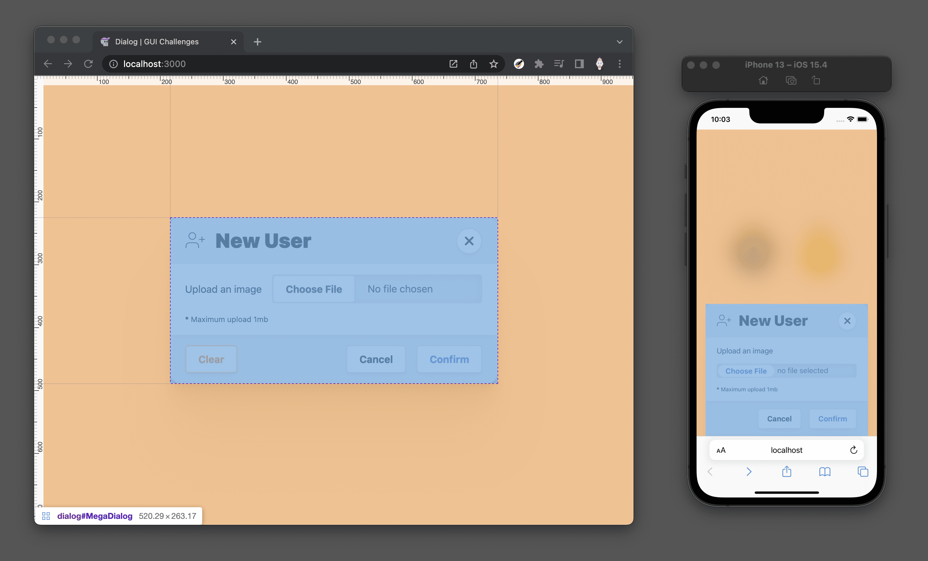Click the Confirm button in desktop dialog
The width and height of the screenshot is (928, 561).
pos(449,359)
